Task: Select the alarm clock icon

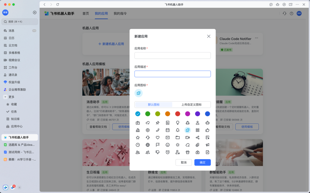Action: point(168,152)
